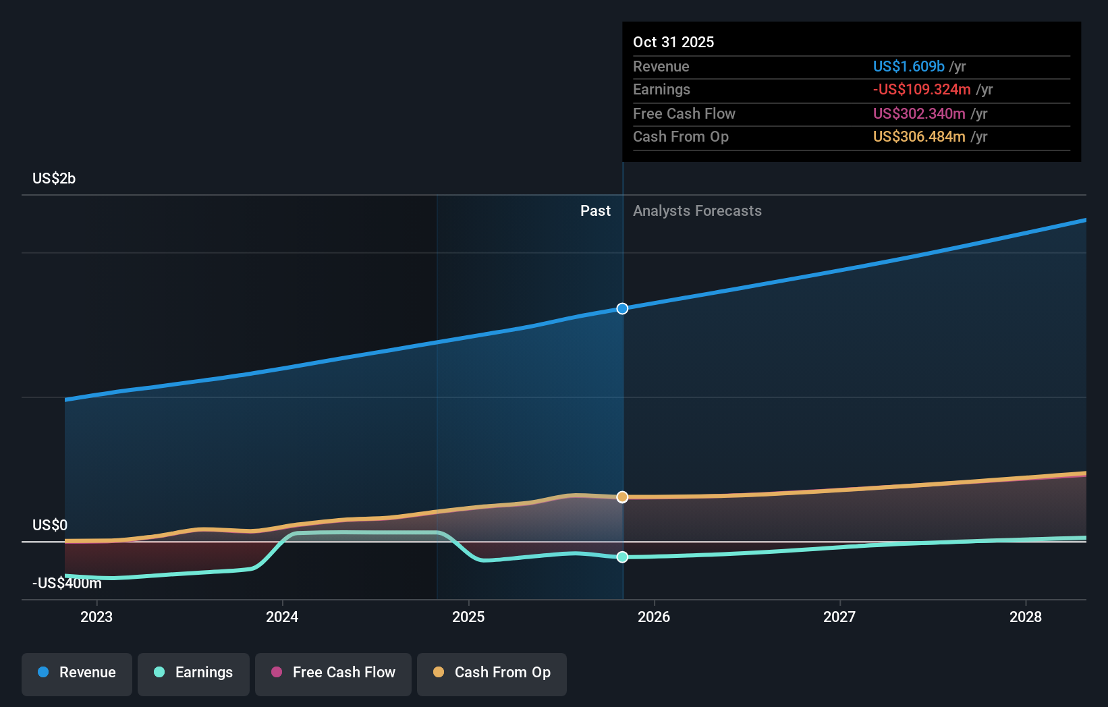This screenshot has height=707, width=1108.
Task: Click the orange Cash From Op legend dot
Action: coord(439,673)
